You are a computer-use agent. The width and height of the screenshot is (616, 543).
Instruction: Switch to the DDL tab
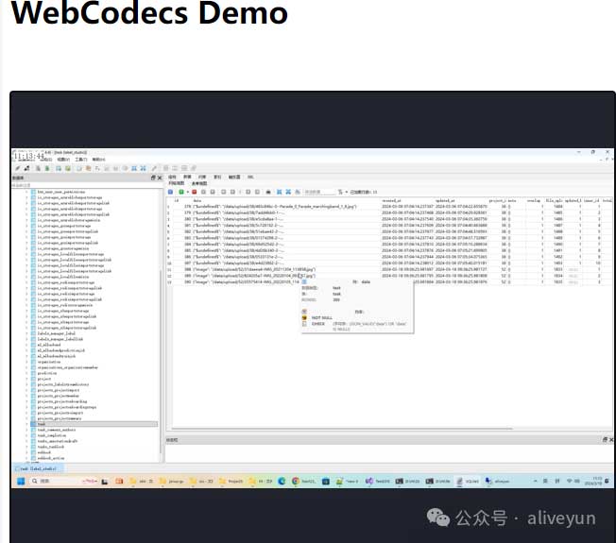(250, 177)
